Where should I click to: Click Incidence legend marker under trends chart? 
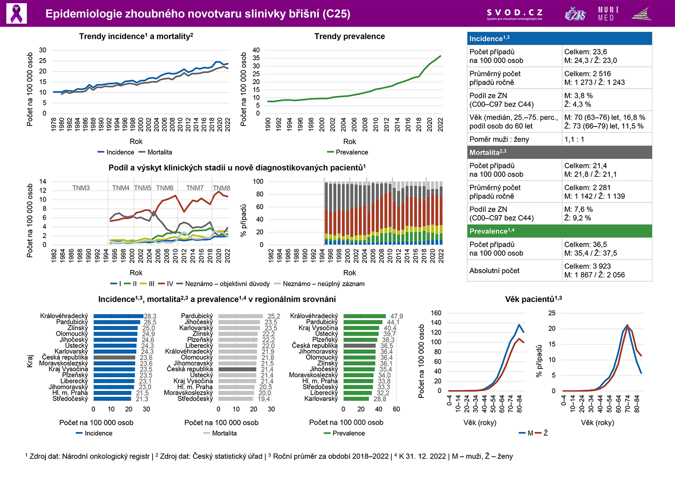101,153
